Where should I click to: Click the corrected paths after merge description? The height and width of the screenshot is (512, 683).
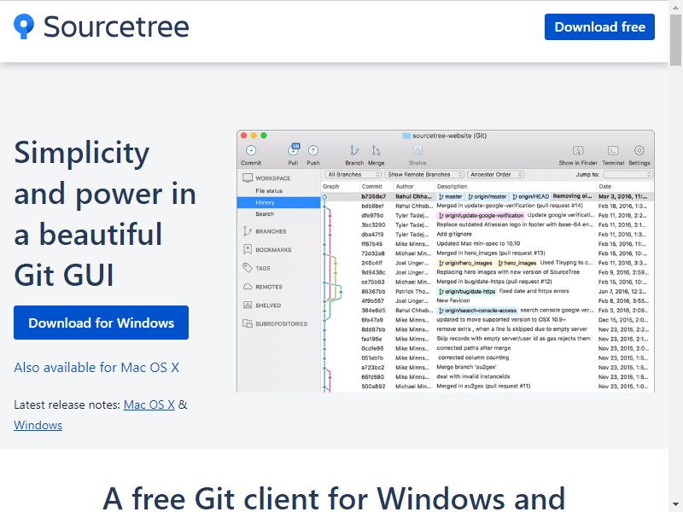[474, 348]
